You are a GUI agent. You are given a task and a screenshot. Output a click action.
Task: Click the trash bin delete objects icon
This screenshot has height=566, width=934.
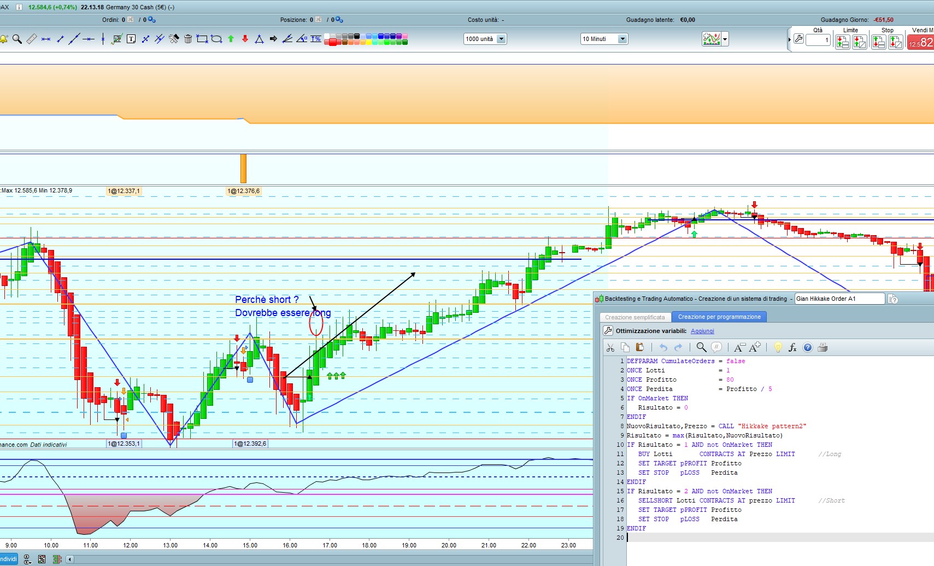tap(188, 39)
